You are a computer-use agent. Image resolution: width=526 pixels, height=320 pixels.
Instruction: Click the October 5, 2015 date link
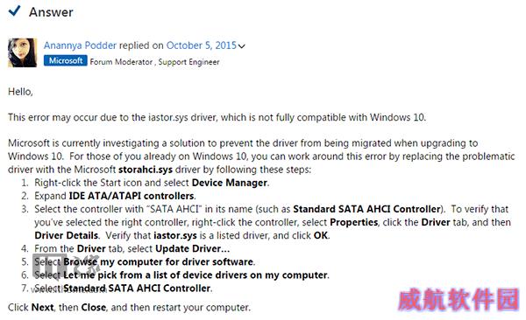[x=202, y=45]
